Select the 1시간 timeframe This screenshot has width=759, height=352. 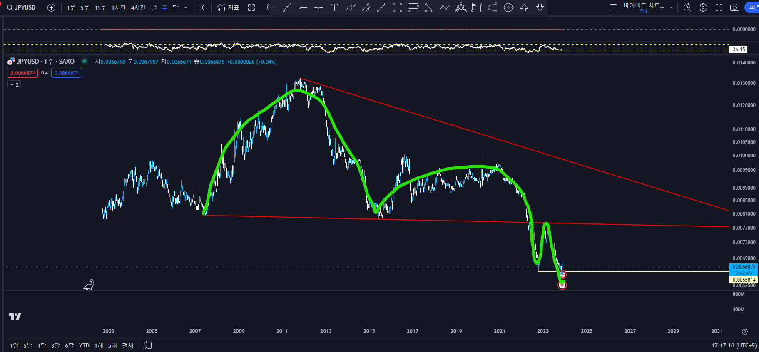coord(118,7)
